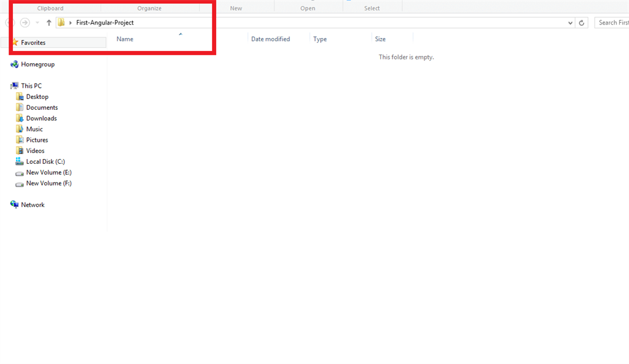629x364 pixels.
Task: Refresh the First-Angular-Project folder view
Action: pos(581,23)
